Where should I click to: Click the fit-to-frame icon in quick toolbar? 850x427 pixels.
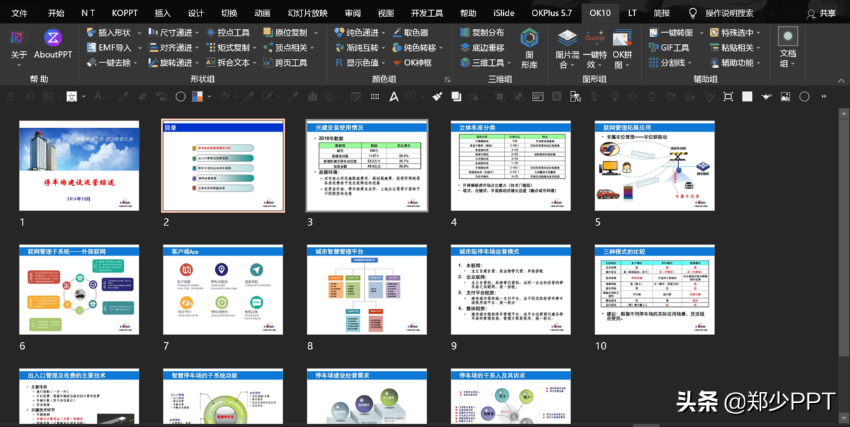click(x=728, y=97)
